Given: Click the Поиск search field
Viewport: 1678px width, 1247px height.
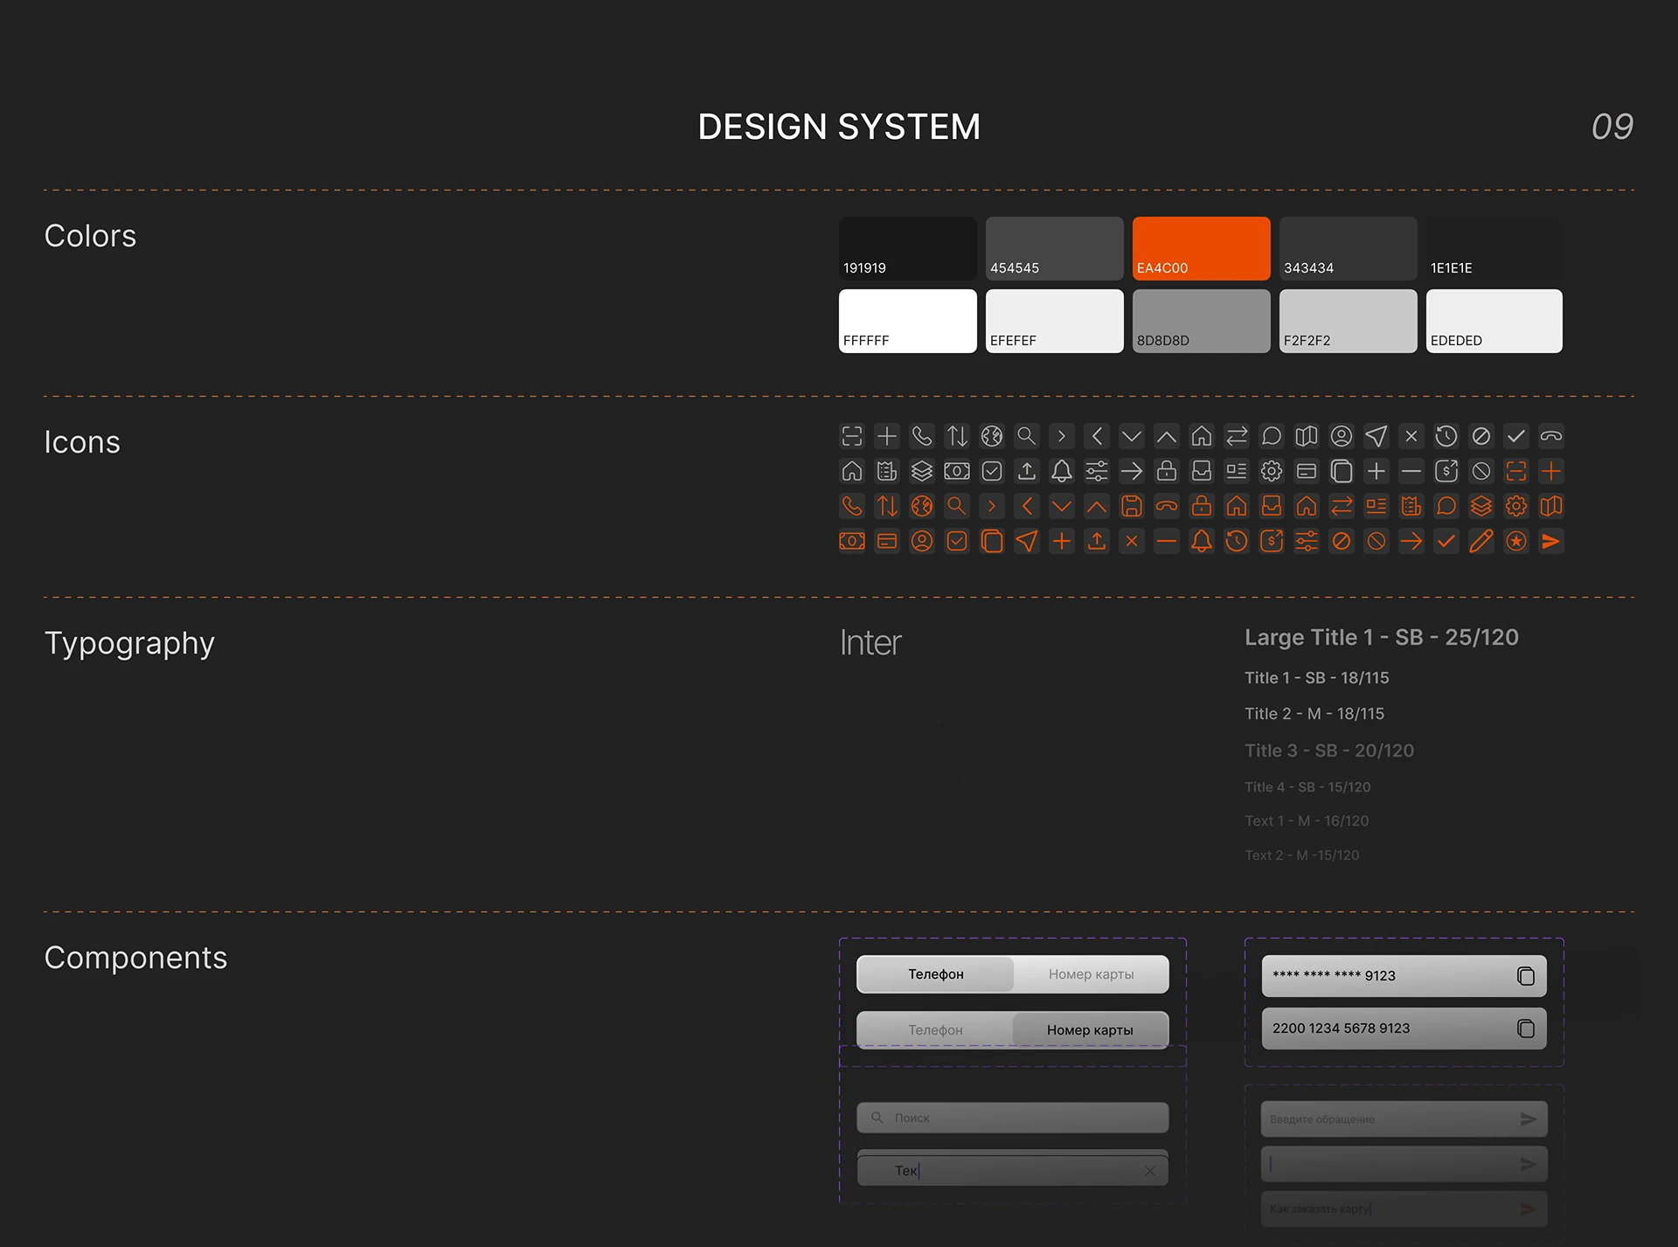Looking at the screenshot, I should (x=1012, y=1118).
